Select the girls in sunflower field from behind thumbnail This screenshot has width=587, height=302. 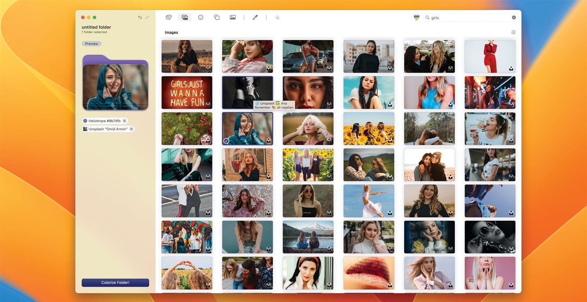pos(368,128)
